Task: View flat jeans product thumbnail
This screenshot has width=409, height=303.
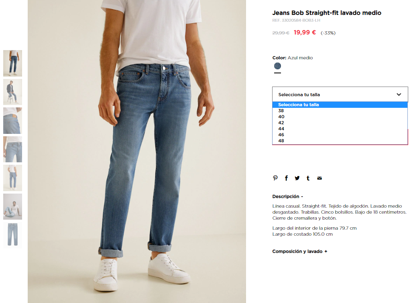Action: tap(12, 235)
